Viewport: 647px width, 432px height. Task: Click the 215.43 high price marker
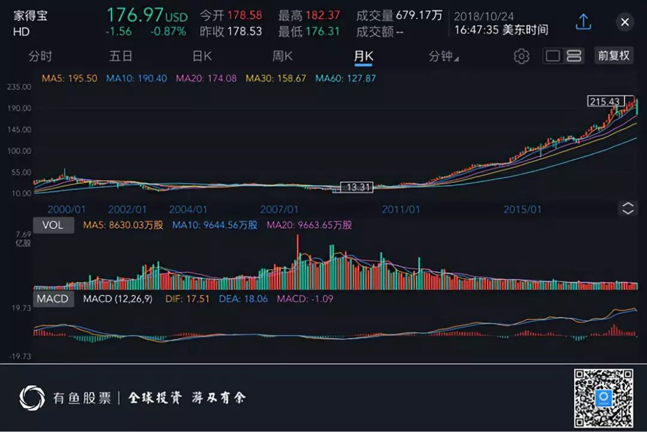[x=606, y=101]
